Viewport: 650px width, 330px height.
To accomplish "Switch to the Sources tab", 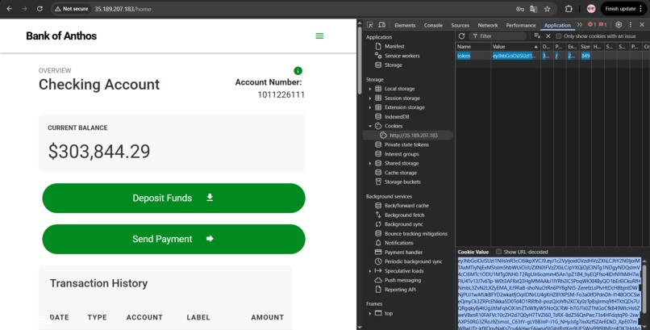I will click(460, 25).
